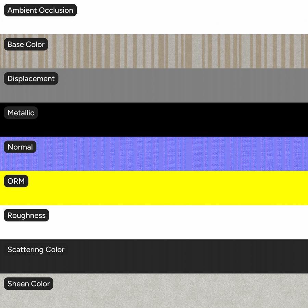Choose the Metallic label

coord(21,113)
